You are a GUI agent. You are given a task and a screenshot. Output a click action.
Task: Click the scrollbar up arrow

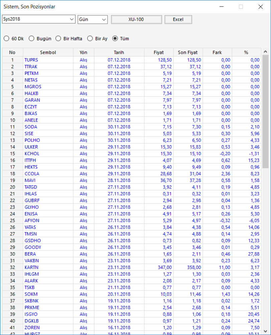tap(265, 52)
